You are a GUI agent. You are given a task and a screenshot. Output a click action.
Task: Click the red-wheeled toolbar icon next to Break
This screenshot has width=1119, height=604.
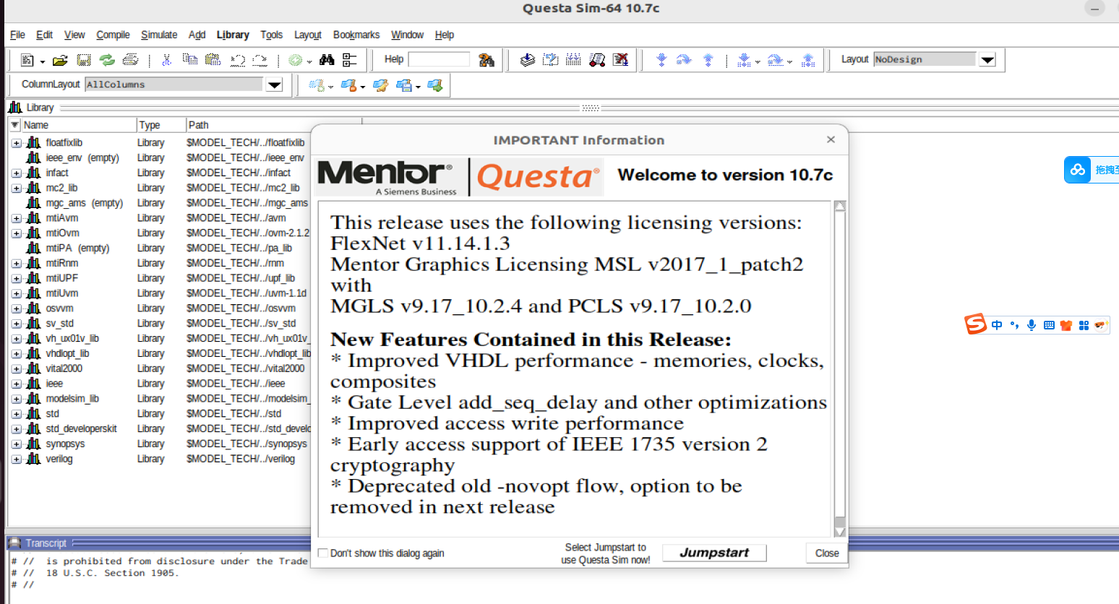[x=597, y=60]
